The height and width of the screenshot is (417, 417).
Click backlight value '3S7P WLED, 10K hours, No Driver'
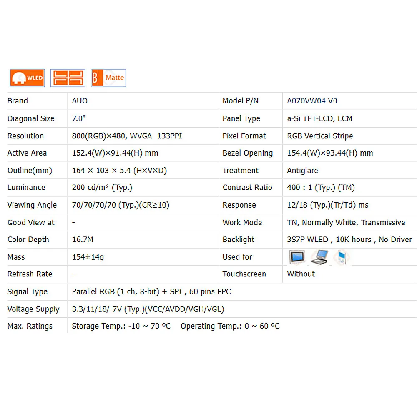point(349,240)
